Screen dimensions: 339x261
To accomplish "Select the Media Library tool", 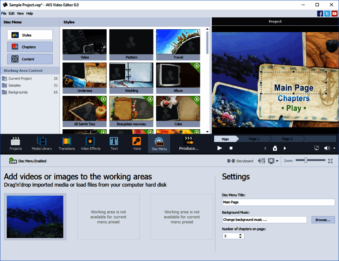I will 42,143.
